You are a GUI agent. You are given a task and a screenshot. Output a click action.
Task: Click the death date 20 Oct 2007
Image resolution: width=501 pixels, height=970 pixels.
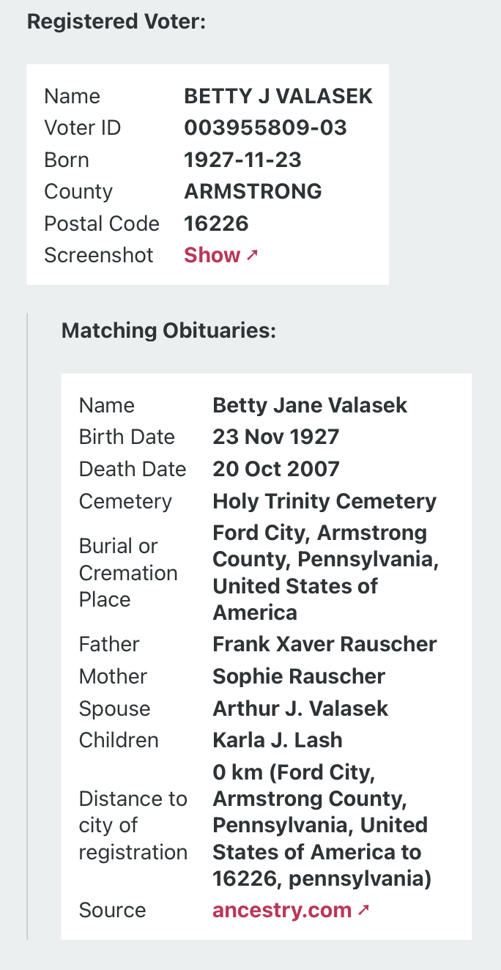pyautogui.click(x=276, y=469)
